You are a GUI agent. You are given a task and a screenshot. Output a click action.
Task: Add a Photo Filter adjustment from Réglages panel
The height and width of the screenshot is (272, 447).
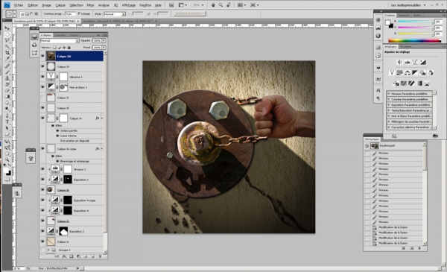[422, 73]
